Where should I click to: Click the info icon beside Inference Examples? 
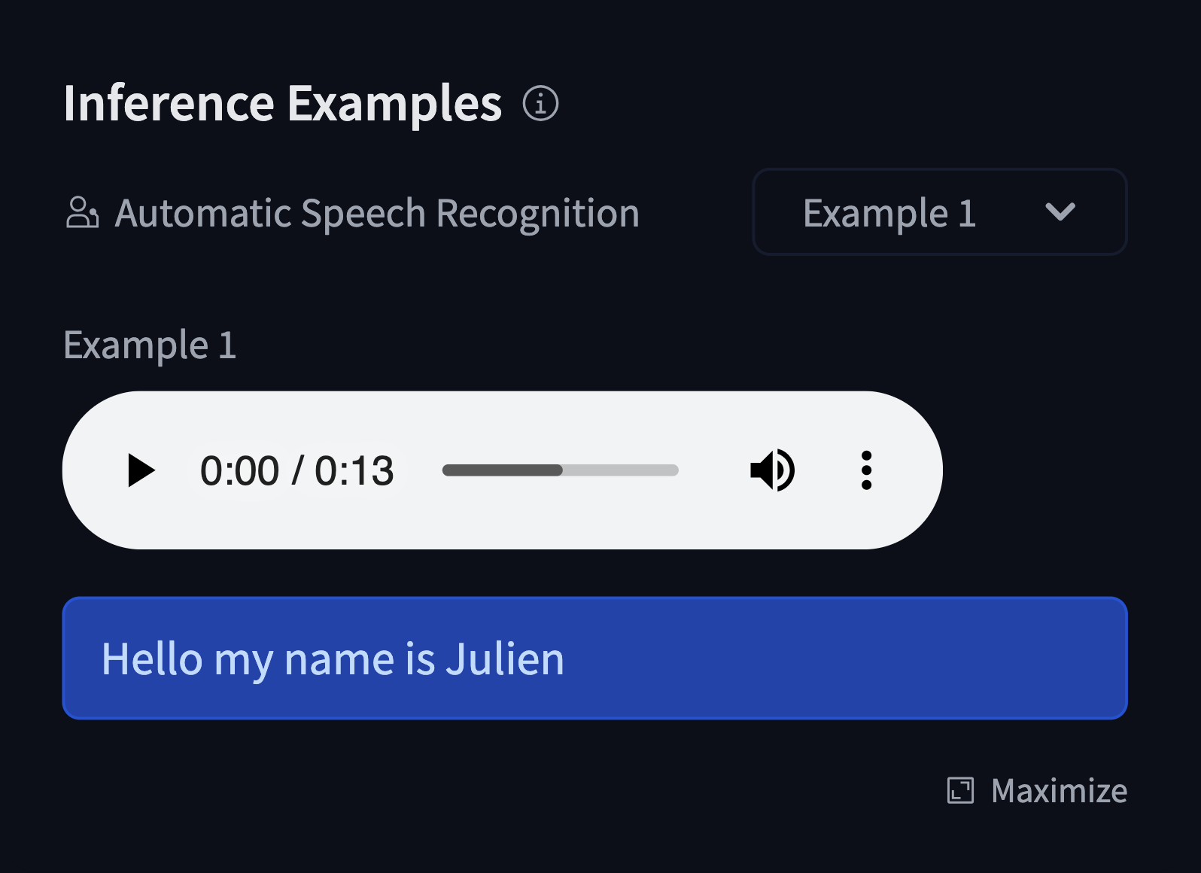point(540,103)
